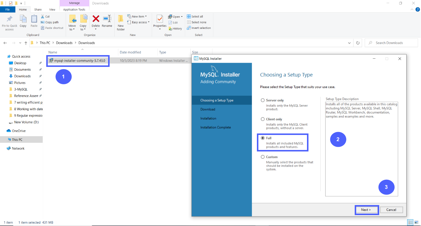Screen dimensions: 421x226
Task: Expand the address bar history dropdown
Action: pos(349,43)
